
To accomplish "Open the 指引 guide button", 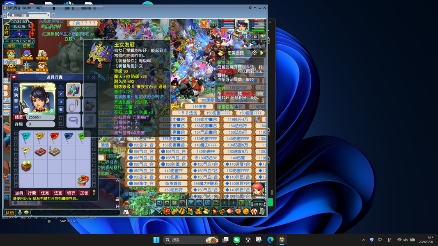I will click(x=11, y=46).
